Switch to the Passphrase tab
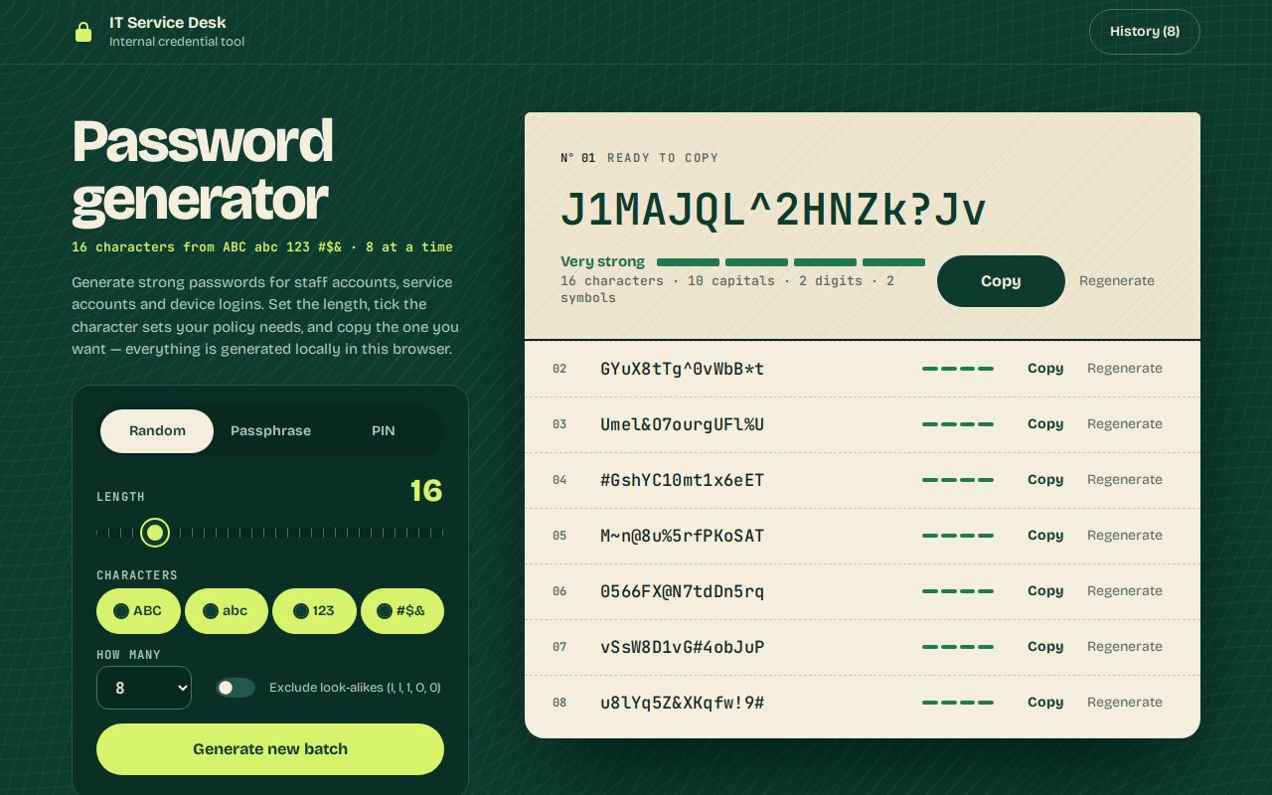This screenshot has height=795, width=1272. pos(270,431)
